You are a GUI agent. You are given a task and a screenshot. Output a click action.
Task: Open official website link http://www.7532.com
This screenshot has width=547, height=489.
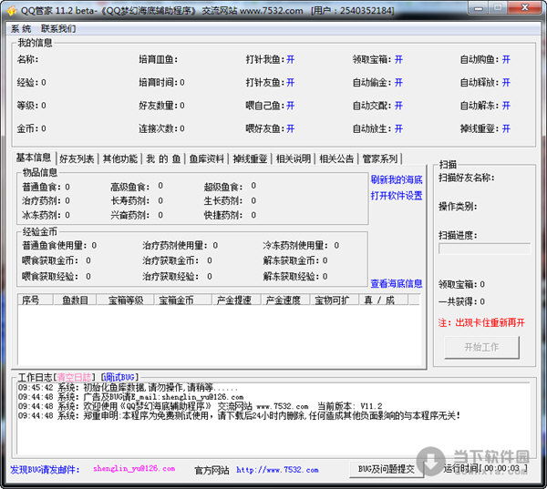277,470
